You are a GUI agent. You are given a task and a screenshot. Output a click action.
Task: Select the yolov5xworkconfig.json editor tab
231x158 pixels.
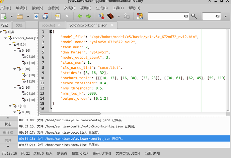click(88, 25)
